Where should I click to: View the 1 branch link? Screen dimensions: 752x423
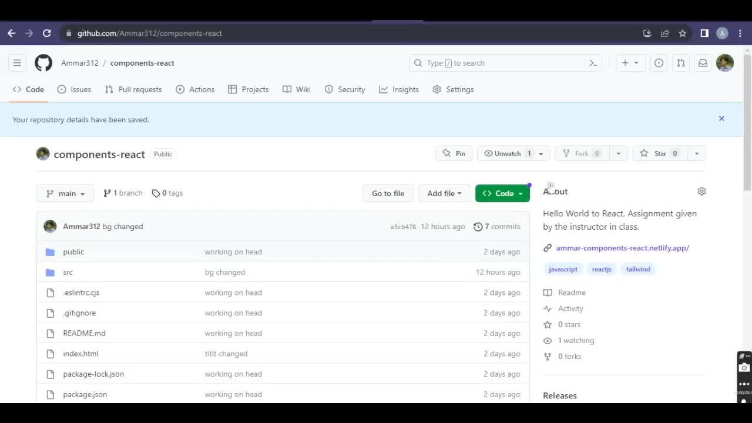pyautogui.click(x=123, y=193)
